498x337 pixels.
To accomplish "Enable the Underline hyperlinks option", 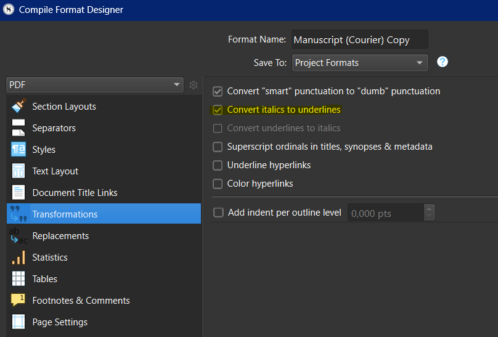I will point(218,165).
